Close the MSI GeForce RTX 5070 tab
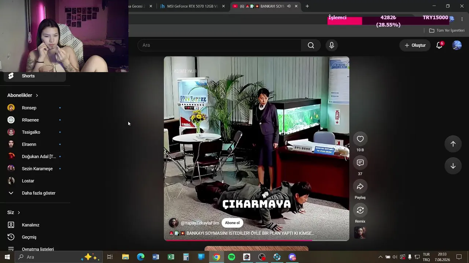469x263 pixels. click(x=224, y=6)
